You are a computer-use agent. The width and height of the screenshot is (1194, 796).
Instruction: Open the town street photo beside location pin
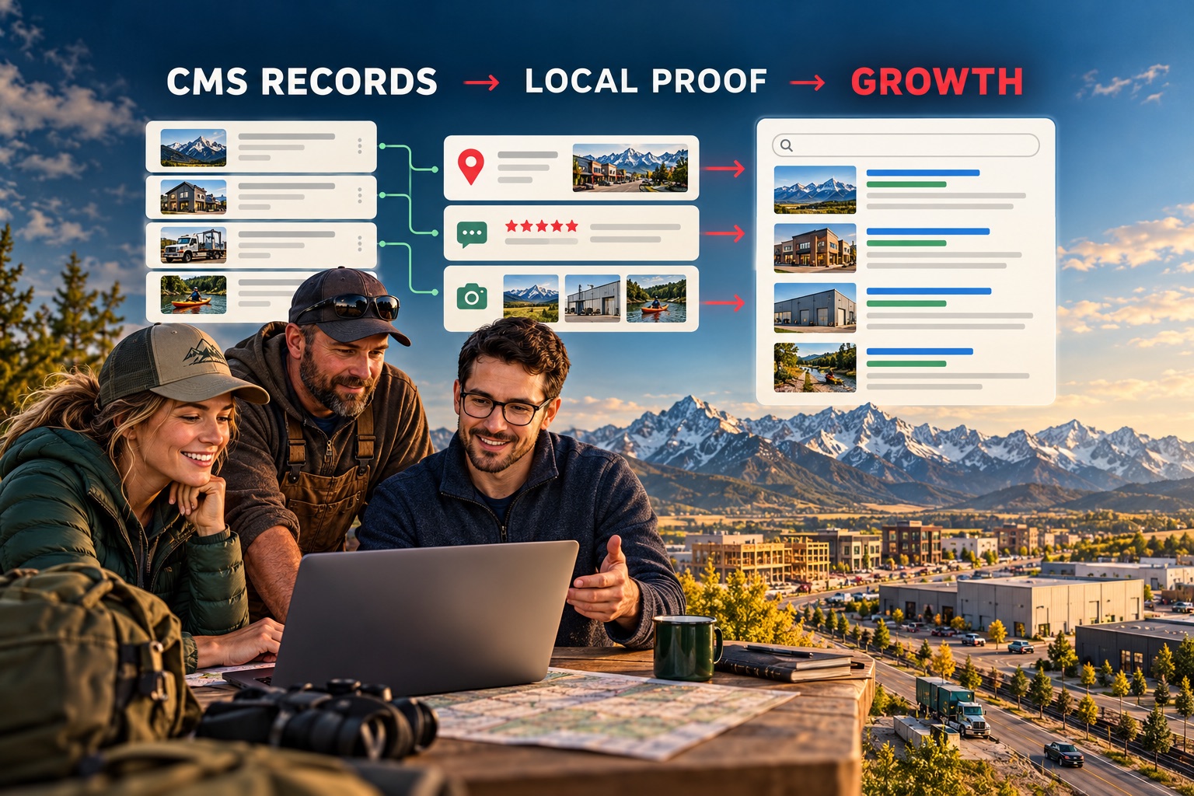[x=630, y=168]
